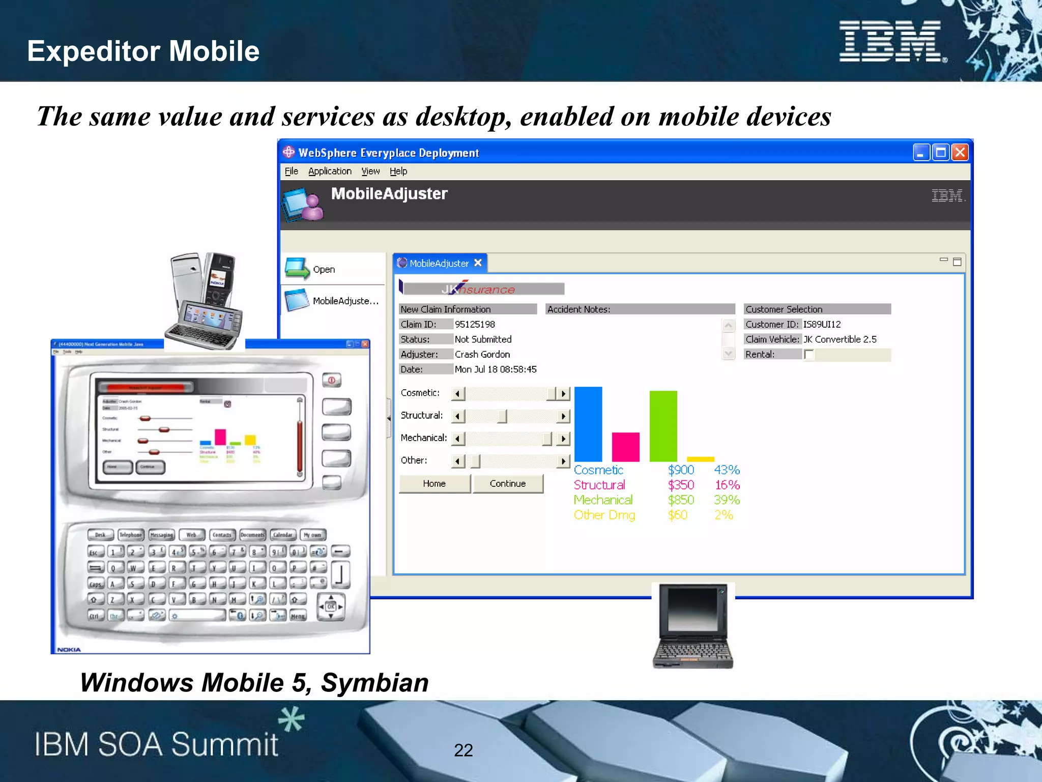This screenshot has width=1042, height=782.
Task: Click the Mechanical slider thumb
Action: pyautogui.click(x=547, y=439)
